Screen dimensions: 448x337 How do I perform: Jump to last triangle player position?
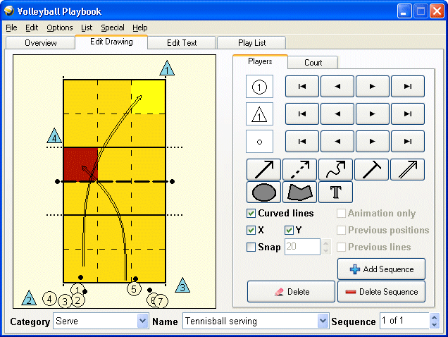coord(407,114)
